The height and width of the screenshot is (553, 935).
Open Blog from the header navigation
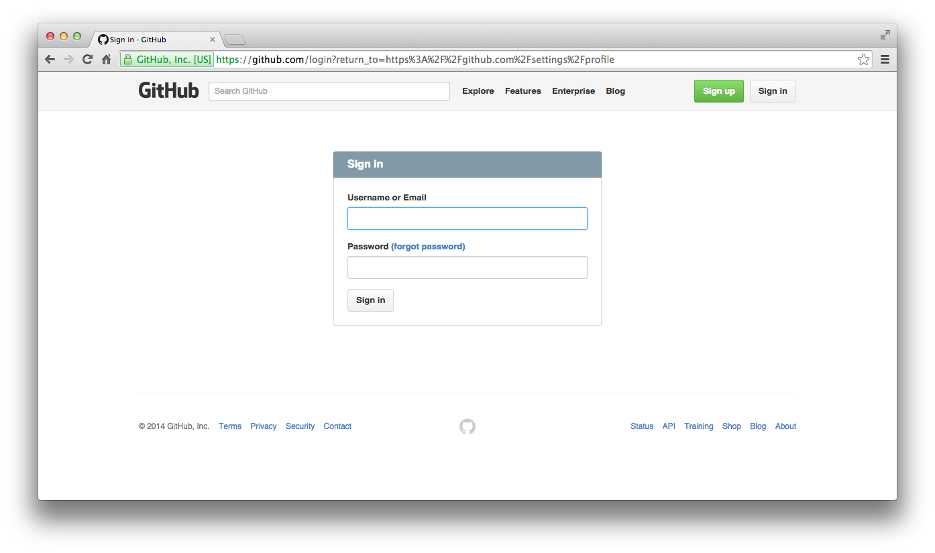point(615,91)
